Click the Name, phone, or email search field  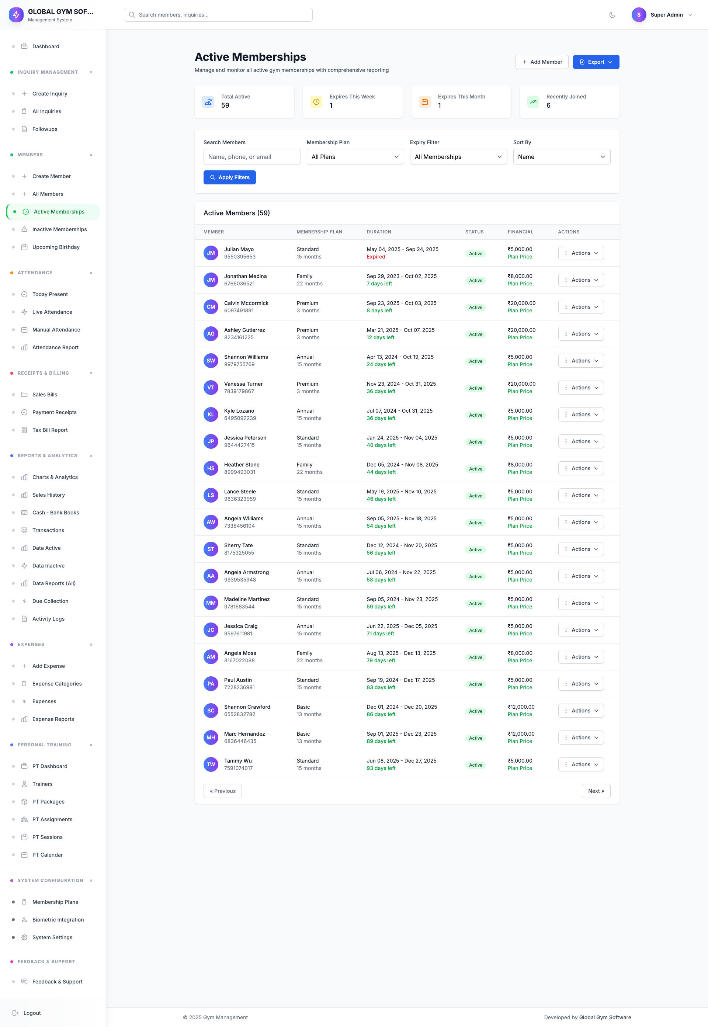point(252,157)
